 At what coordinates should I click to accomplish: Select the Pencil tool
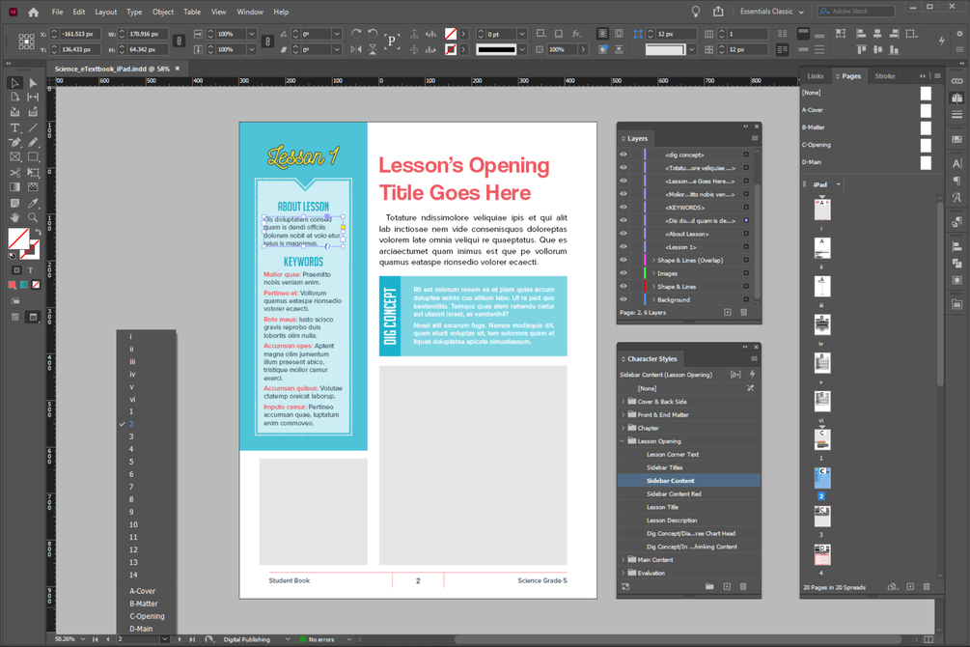point(33,142)
